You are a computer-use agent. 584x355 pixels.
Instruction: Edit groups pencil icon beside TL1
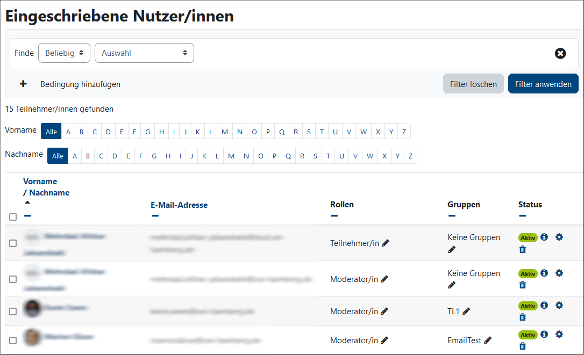tap(466, 311)
